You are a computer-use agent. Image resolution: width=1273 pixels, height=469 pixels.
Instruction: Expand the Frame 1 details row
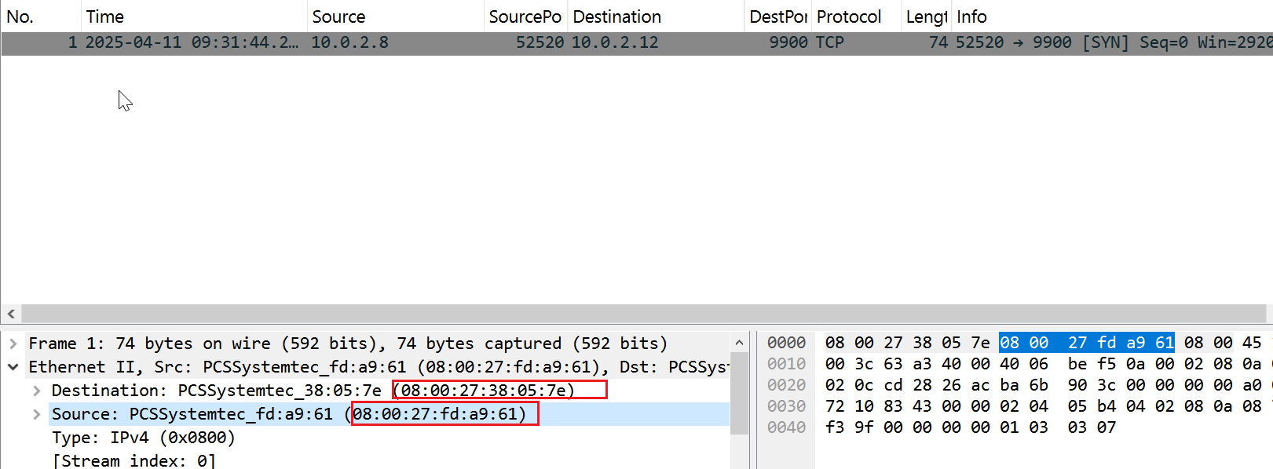coord(13,344)
